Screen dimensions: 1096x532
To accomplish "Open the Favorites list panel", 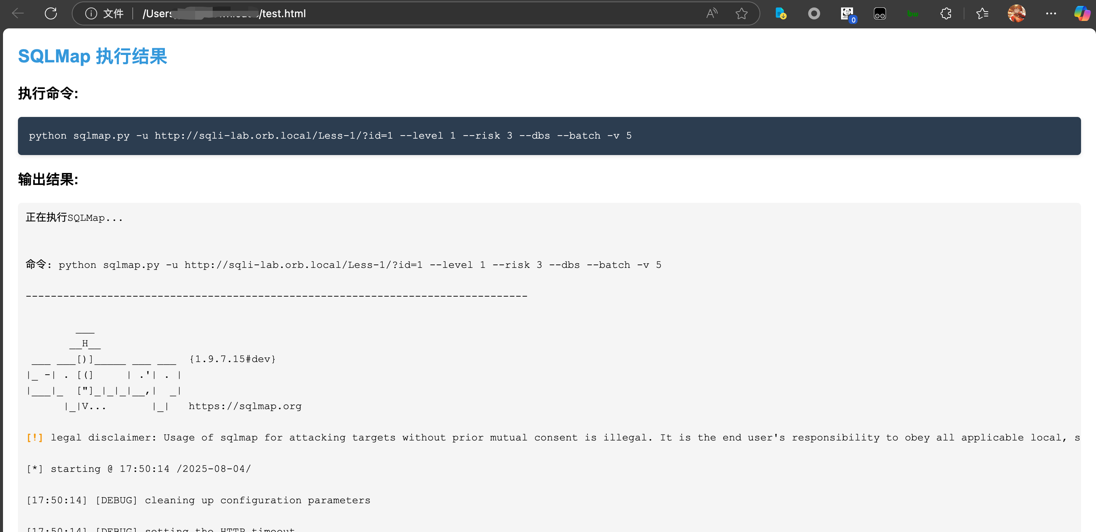I will tap(982, 13).
